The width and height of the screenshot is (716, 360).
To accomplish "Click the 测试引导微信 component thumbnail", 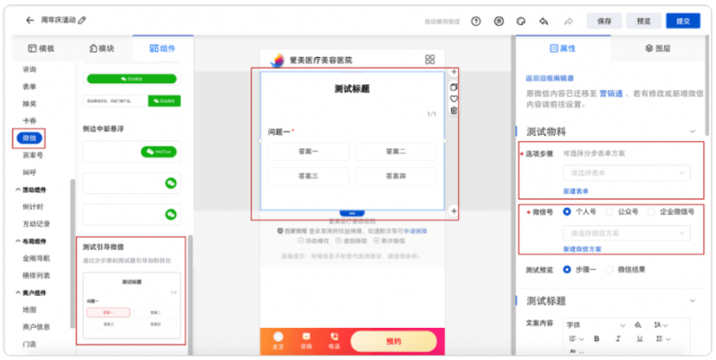I will (132, 306).
